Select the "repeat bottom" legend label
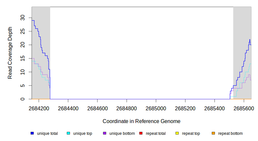258x141 pixels. pos(230,133)
